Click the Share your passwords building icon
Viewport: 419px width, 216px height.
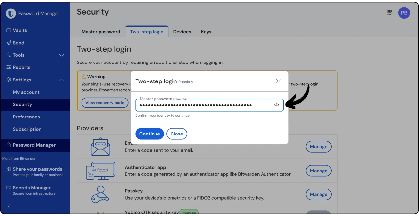point(9,169)
